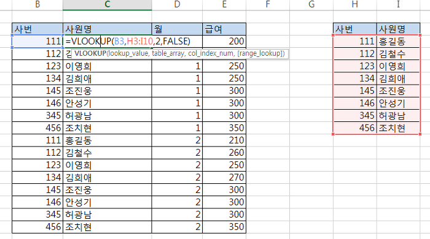
Task: Select 250 salary in 김희애 month 1 row
Action: (x=224, y=78)
